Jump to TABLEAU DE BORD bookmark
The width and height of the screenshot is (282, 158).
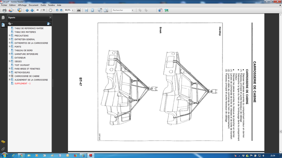coord(24,50)
